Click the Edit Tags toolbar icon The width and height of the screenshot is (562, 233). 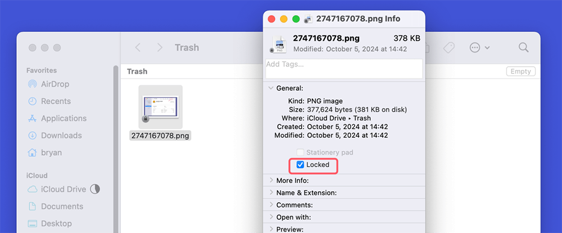click(448, 48)
